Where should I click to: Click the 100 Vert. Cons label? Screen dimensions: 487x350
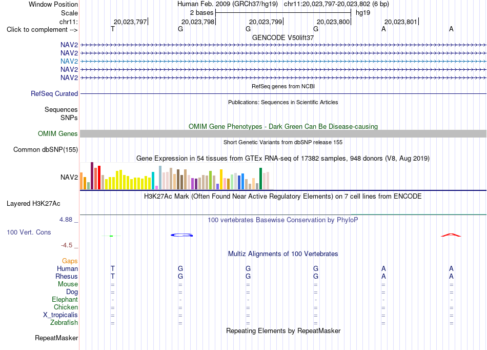click(29, 232)
